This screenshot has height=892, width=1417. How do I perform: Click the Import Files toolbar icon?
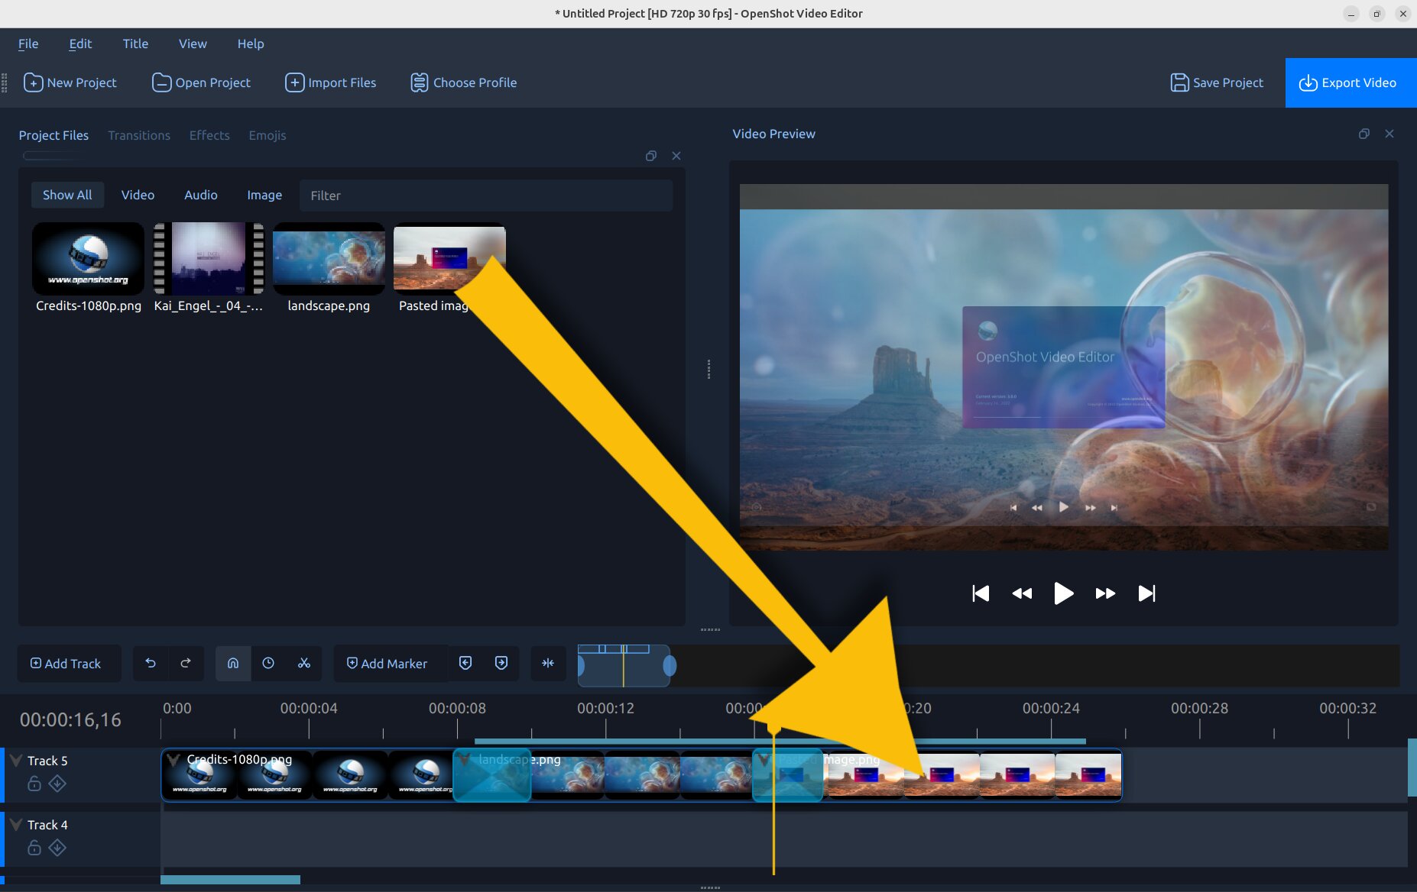click(x=294, y=82)
